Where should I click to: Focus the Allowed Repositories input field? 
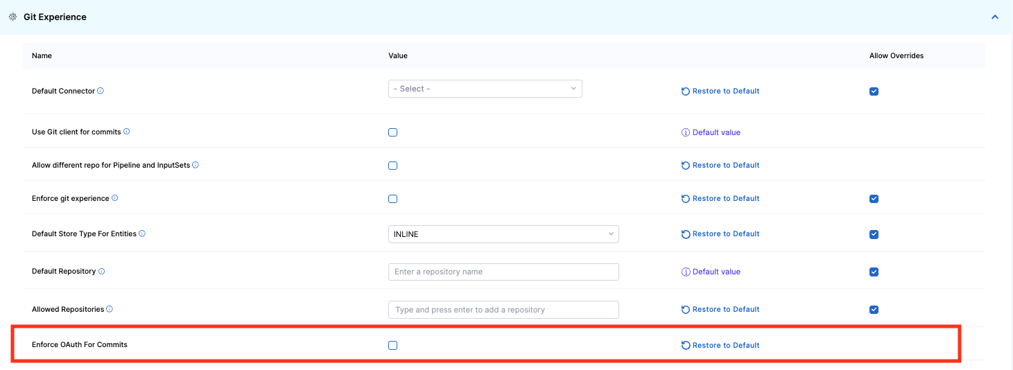(x=503, y=310)
